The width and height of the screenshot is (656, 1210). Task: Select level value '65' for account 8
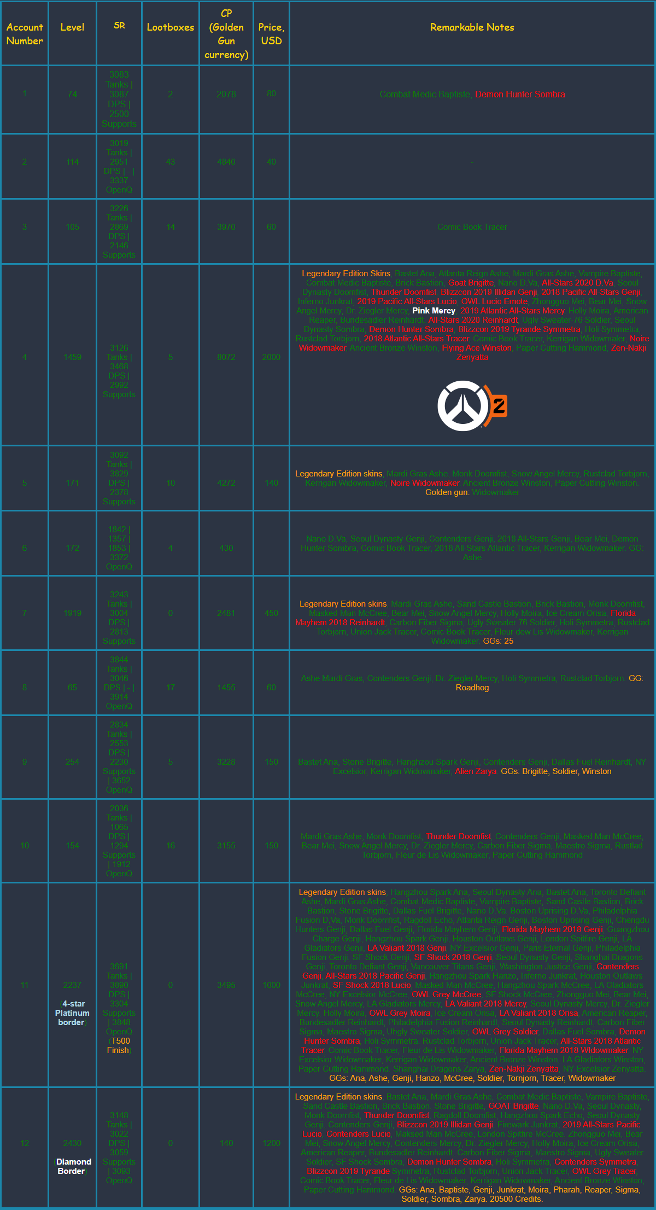click(72, 688)
